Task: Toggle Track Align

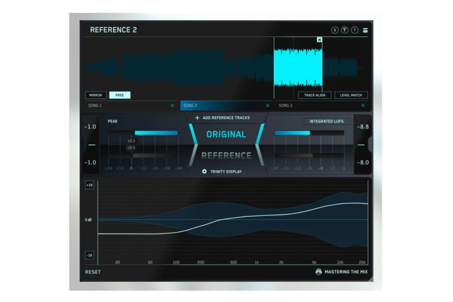Action: pyautogui.click(x=315, y=95)
